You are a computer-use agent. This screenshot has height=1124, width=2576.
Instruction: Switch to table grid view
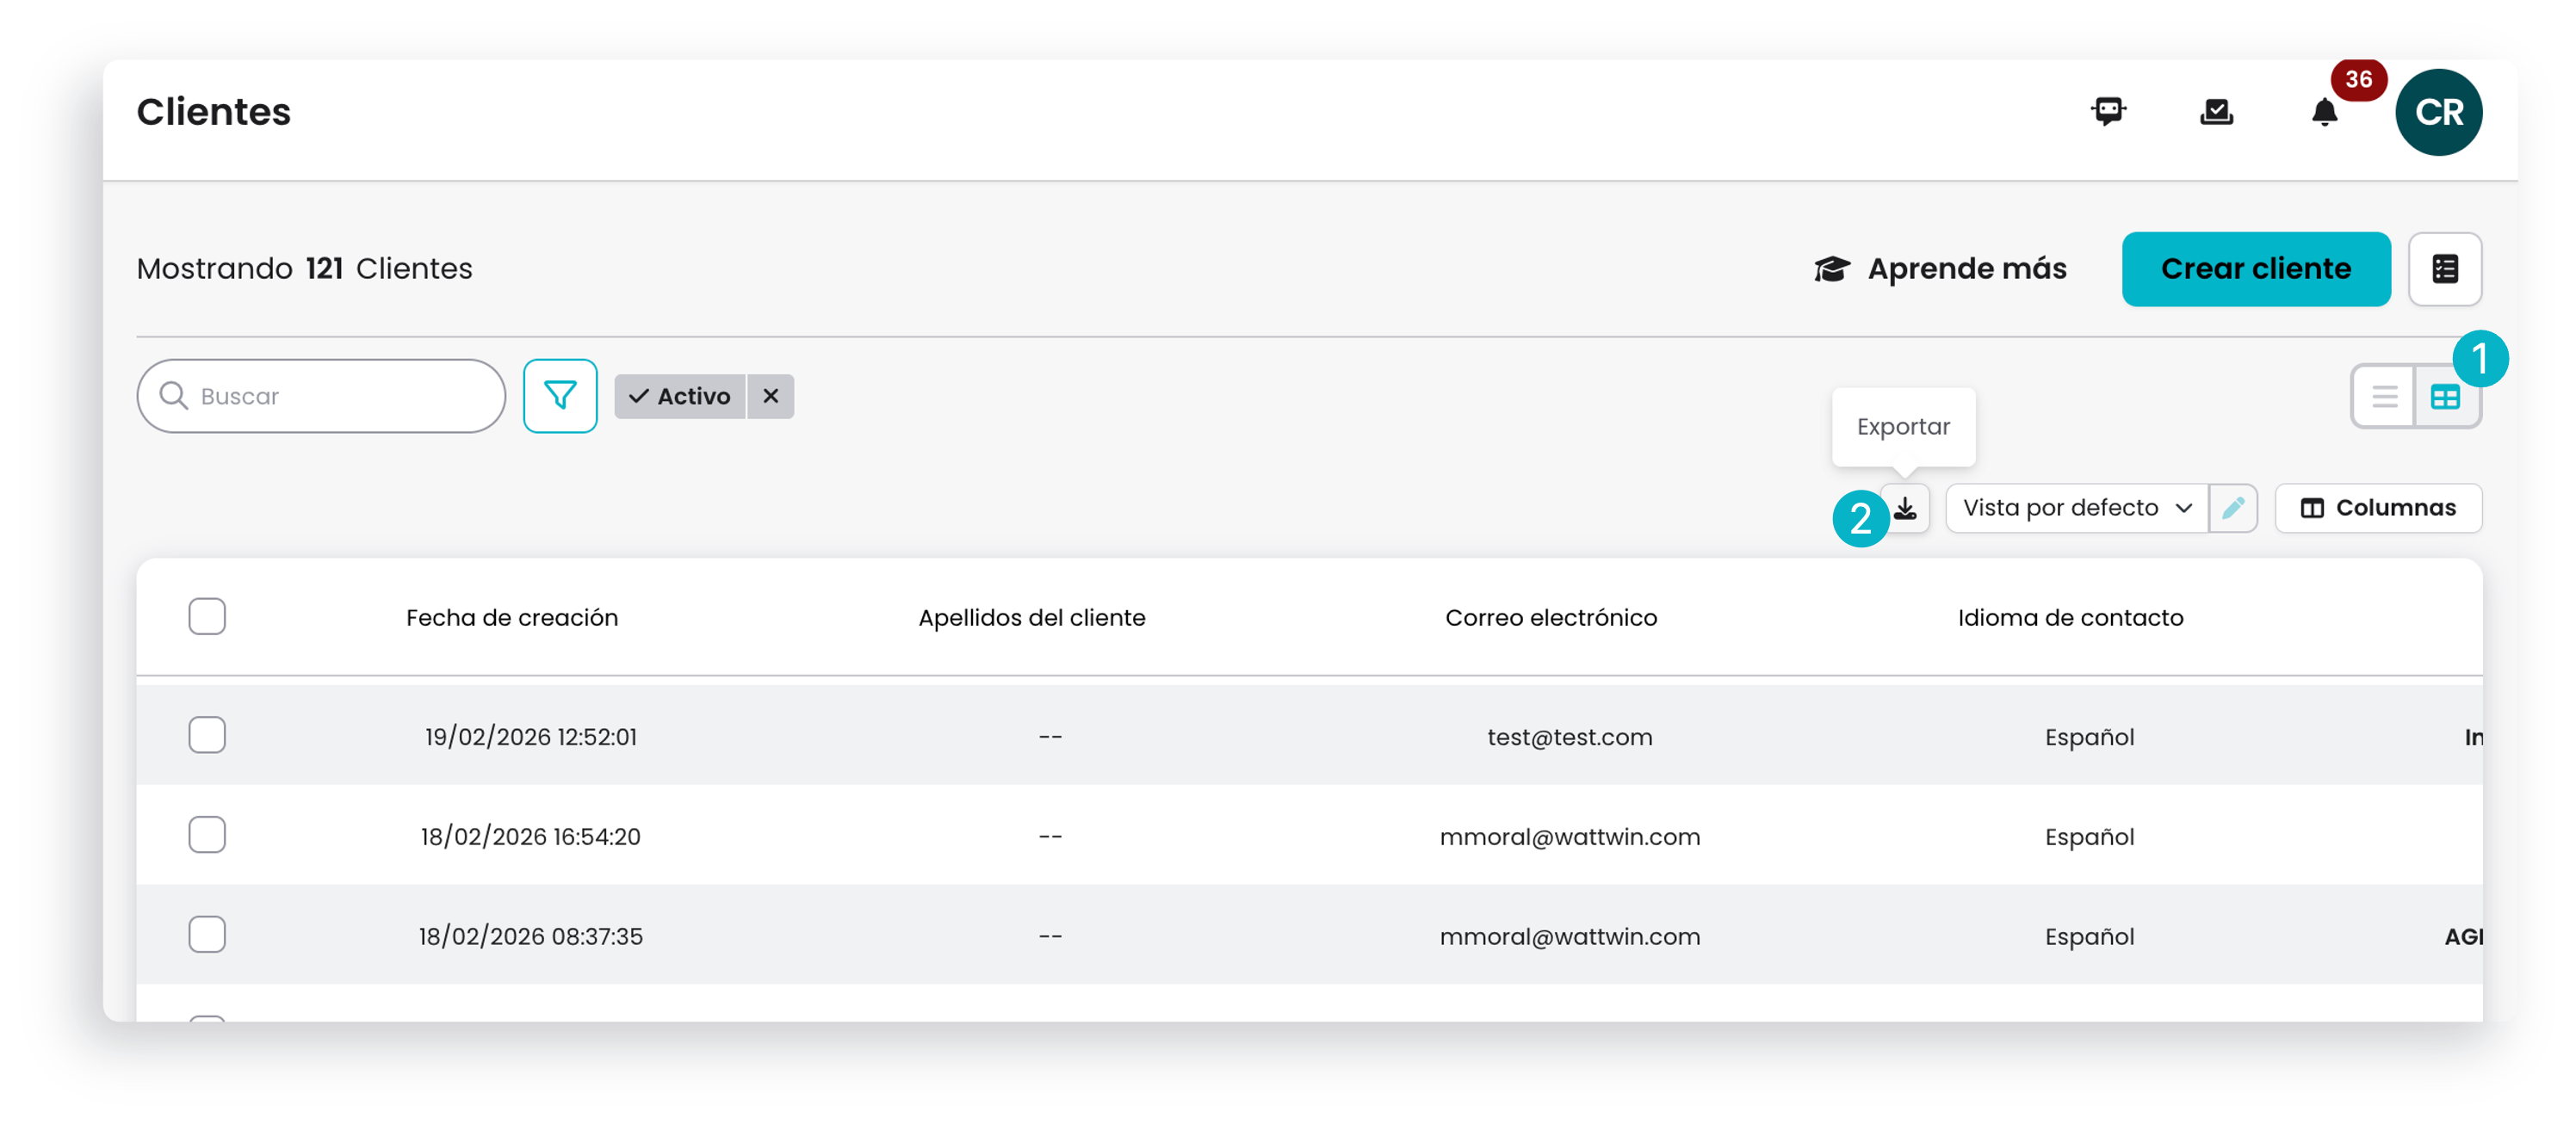click(2445, 397)
